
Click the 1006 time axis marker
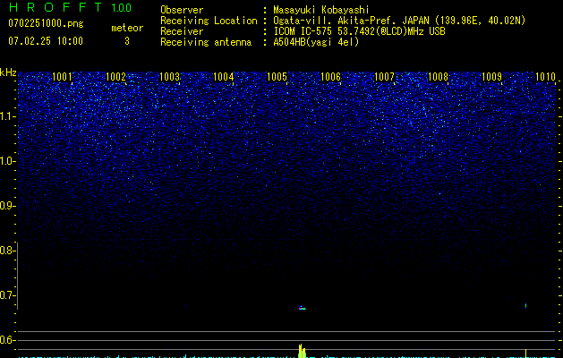pyautogui.click(x=330, y=77)
